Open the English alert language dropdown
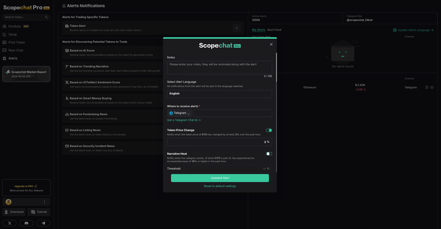 (219, 94)
